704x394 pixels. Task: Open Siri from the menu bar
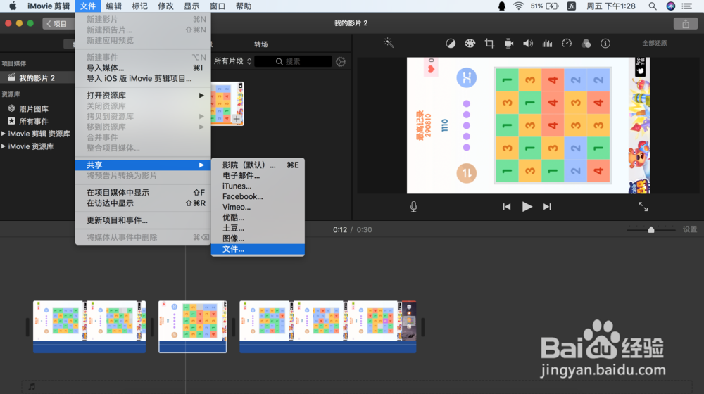point(670,6)
